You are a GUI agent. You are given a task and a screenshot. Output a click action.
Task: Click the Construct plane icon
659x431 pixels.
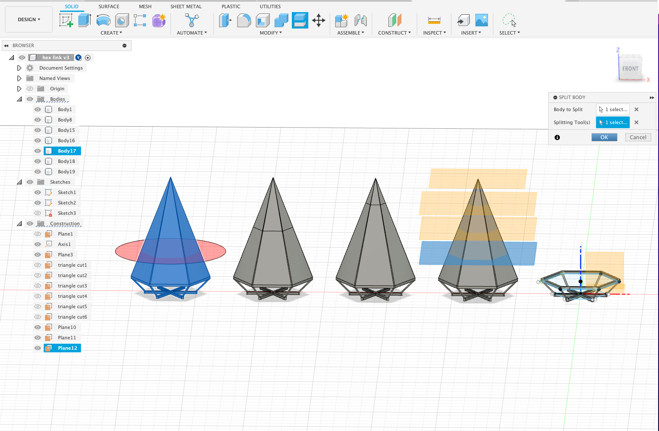point(394,20)
